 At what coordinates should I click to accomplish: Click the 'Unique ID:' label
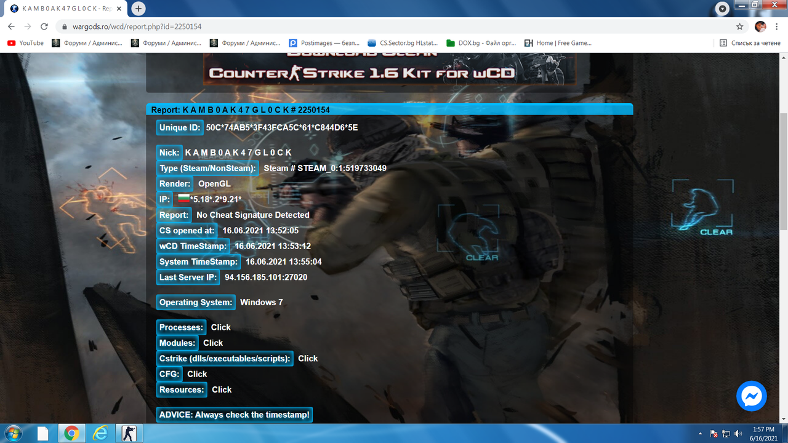click(x=180, y=127)
